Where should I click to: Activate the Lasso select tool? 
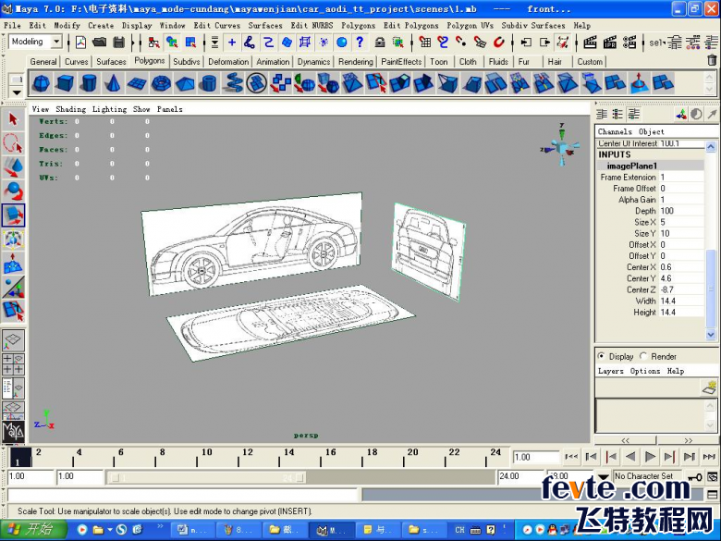[13, 143]
